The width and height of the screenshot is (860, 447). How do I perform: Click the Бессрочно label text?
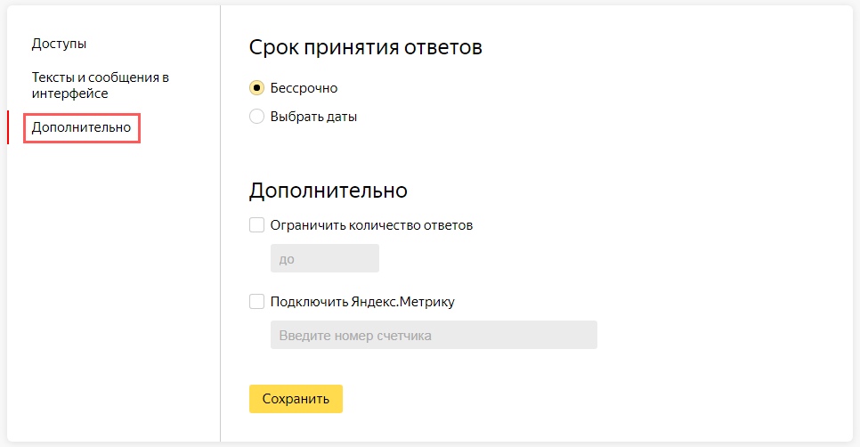click(304, 88)
